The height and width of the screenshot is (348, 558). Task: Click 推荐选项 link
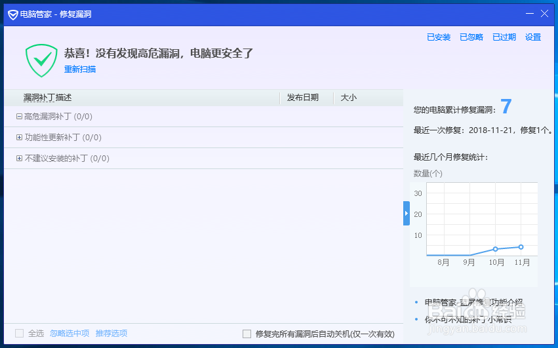[111, 334]
